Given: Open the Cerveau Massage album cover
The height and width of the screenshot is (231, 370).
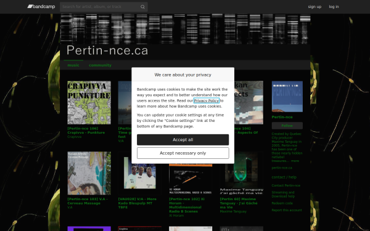Looking at the screenshot, I should [89, 173].
